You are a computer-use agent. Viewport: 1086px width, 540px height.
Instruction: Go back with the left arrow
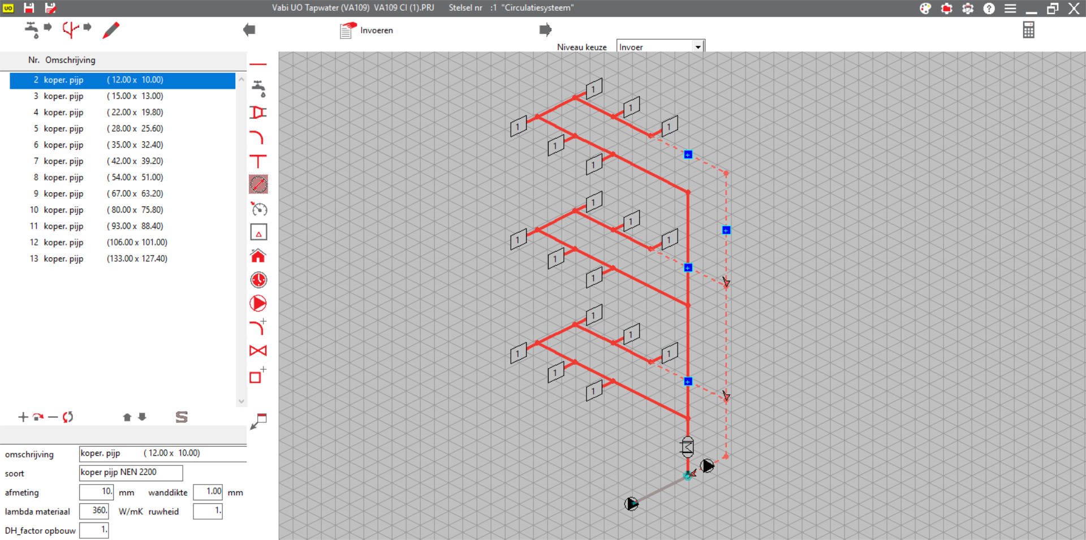click(249, 30)
